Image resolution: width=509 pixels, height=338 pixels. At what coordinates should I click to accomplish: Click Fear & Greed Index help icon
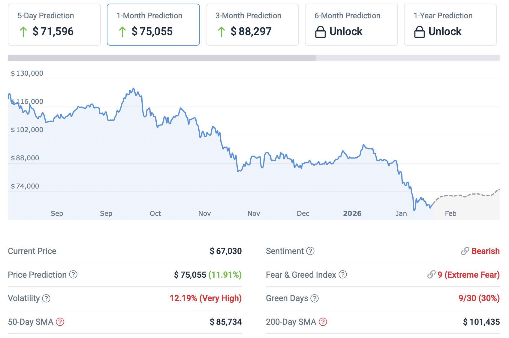pos(343,274)
